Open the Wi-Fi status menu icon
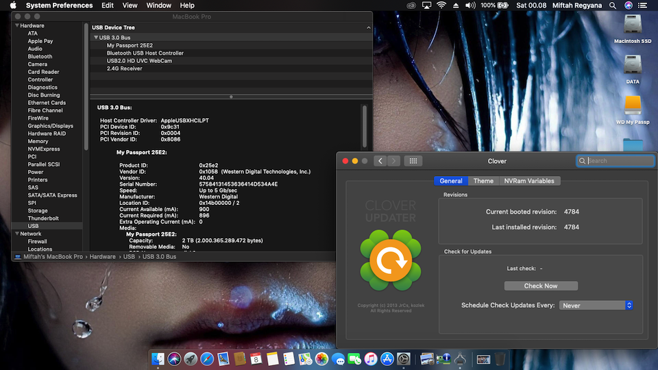 441,5
